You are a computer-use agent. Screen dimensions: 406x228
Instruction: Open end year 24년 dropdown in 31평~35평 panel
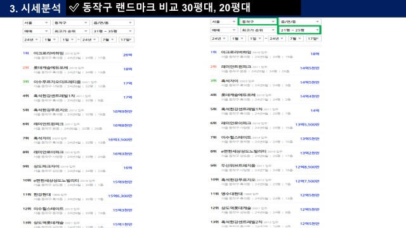coord(89,39)
